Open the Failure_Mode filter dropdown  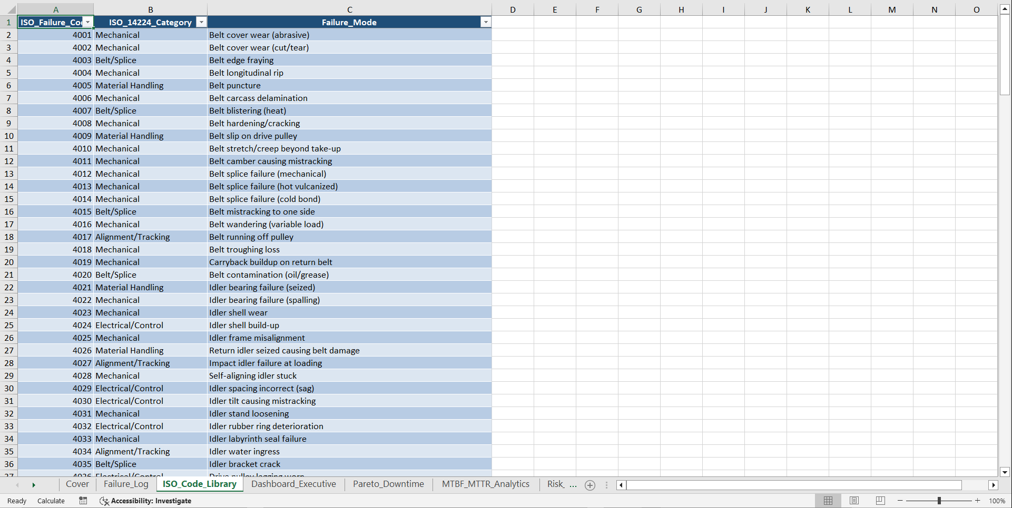pos(486,22)
